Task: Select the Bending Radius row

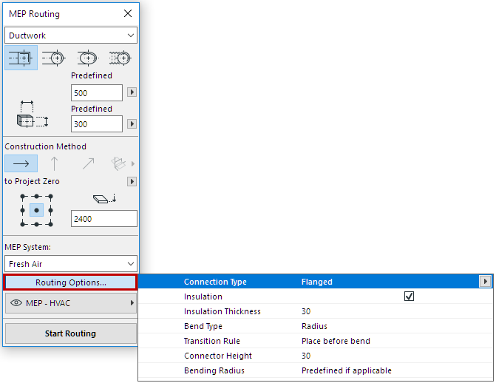Action: point(316,370)
